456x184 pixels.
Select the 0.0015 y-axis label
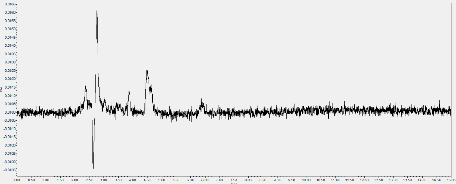click(x=9, y=87)
